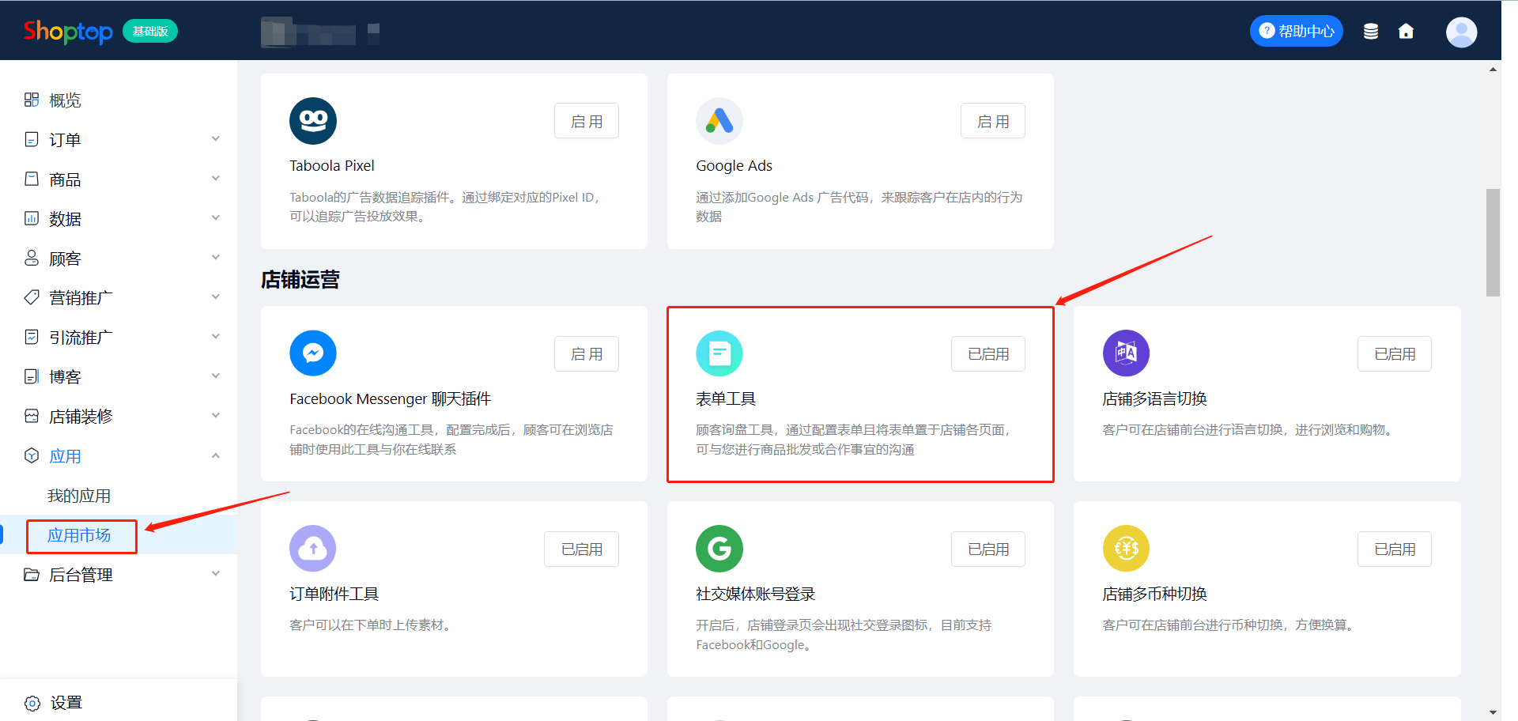Click the 概览 overview icon
The image size is (1518, 721).
[x=32, y=100]
